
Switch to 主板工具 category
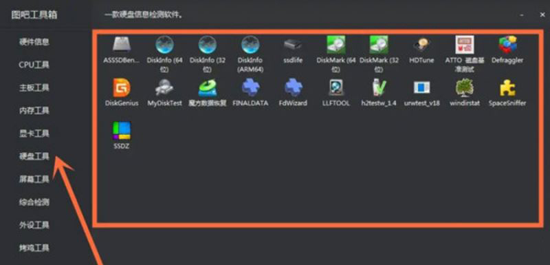click(x=34, y=87)
